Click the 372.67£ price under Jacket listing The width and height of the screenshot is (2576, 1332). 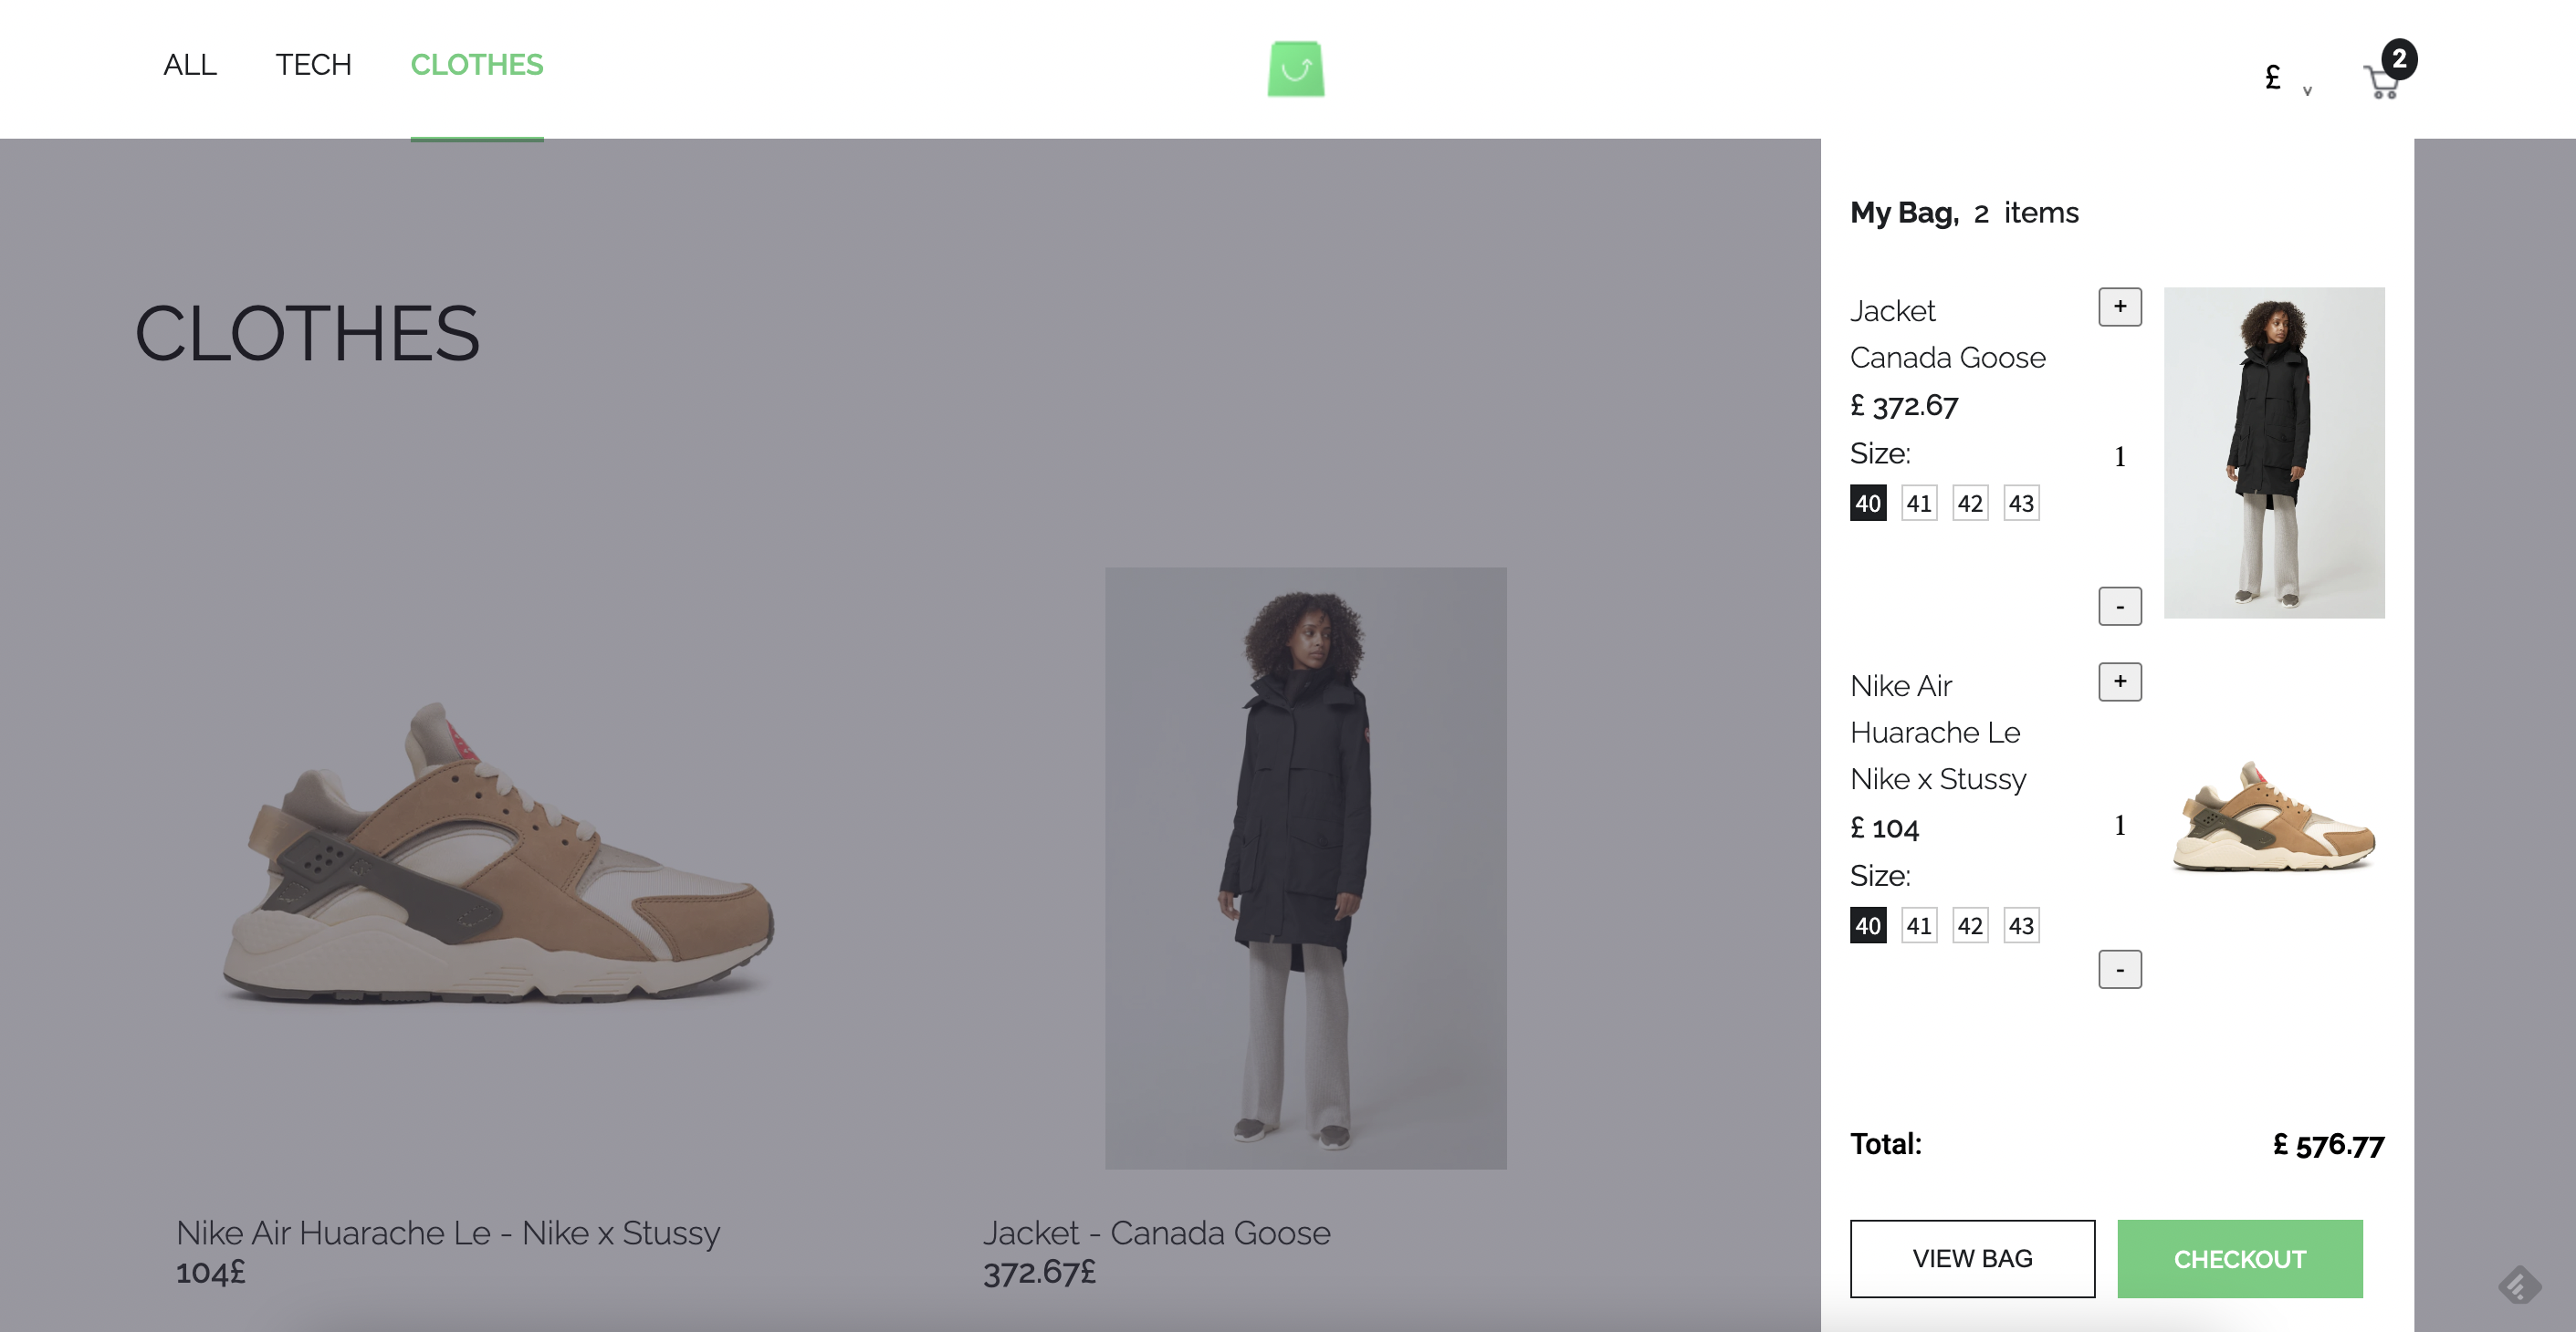(x=1039, y=1272)
